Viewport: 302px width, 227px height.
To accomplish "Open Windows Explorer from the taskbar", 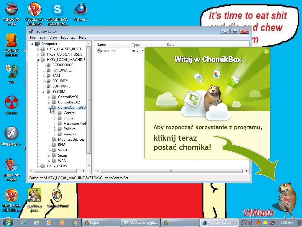I will 36,223.
